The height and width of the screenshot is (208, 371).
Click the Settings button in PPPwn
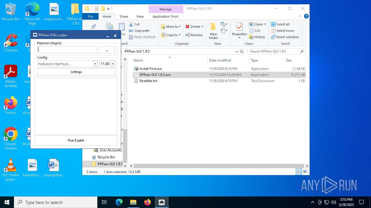coord(76,72)
